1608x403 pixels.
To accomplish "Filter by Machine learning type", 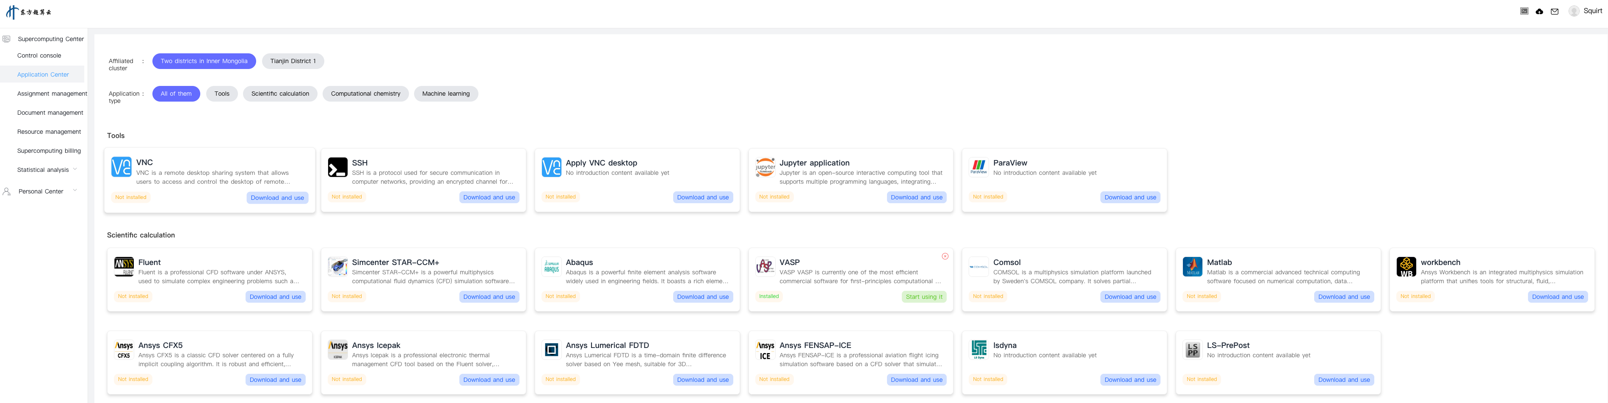I will 446,94.
